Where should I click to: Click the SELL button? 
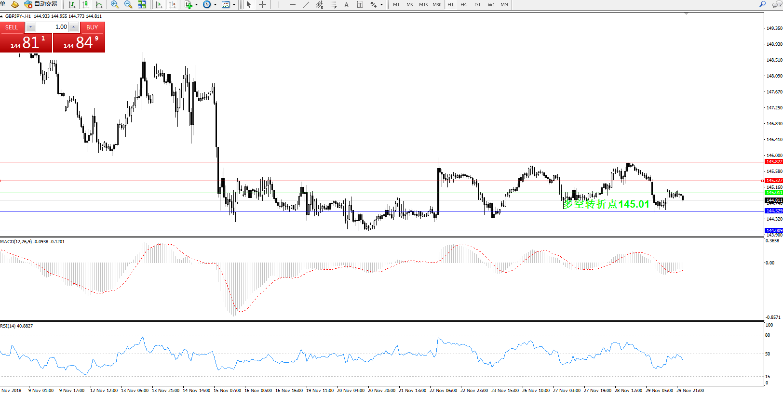(12, 27)
